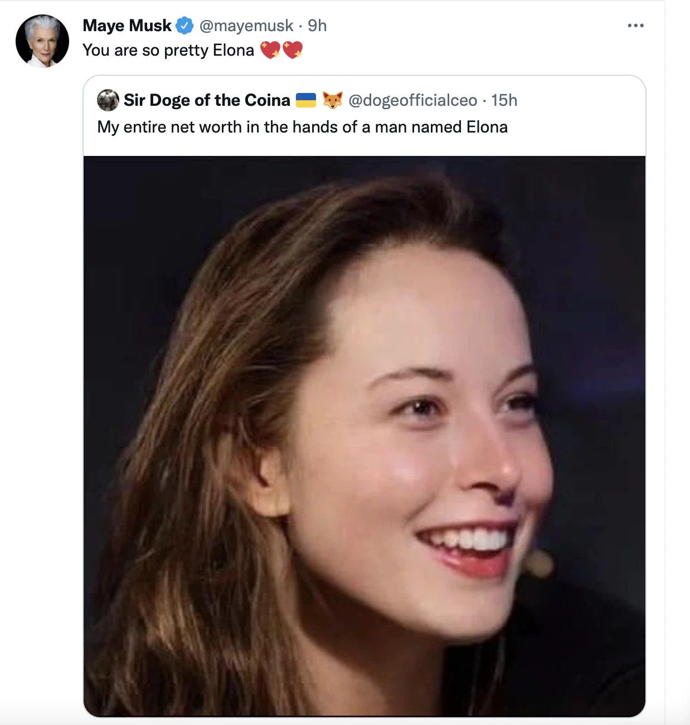This screenshot has width=690, height=725.
Task: Click Sir Doge of the Coina's small avatar
Action: 108,100
